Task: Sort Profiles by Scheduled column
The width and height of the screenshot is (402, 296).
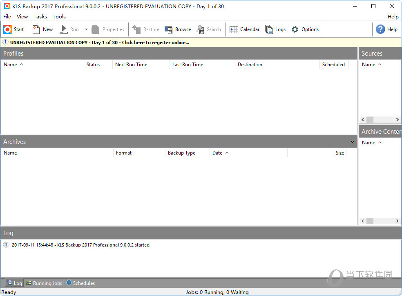Action: (x=334, y=65)
